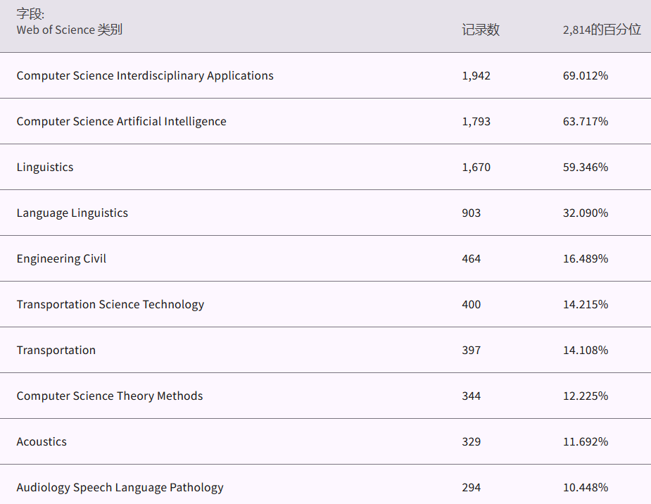The height and width of the screenshot is (504, 651).
Task: Click the Linguistics category name
Action: (45, 167)
